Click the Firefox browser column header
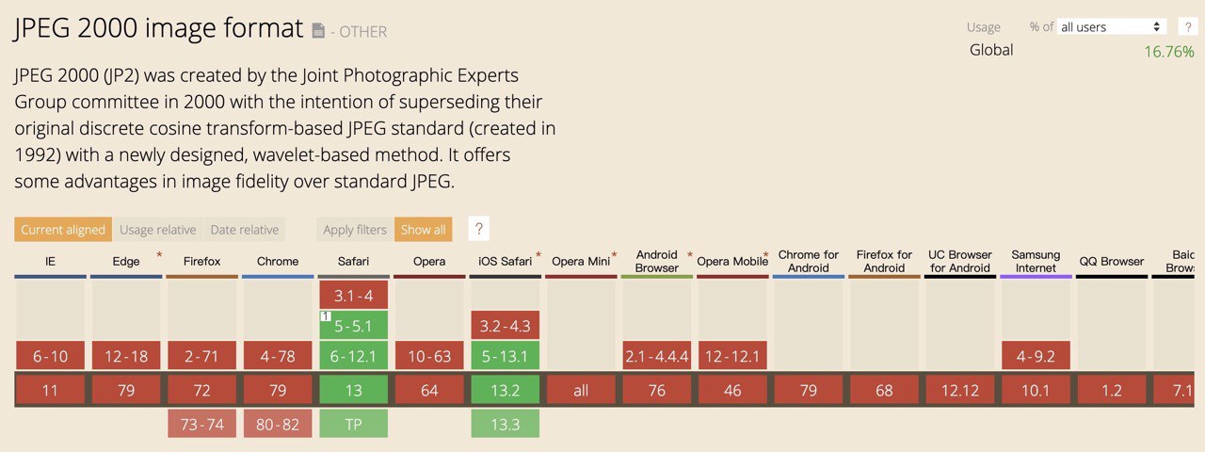The height and width of the screenshot is (452, 1205). pos(201,262)
